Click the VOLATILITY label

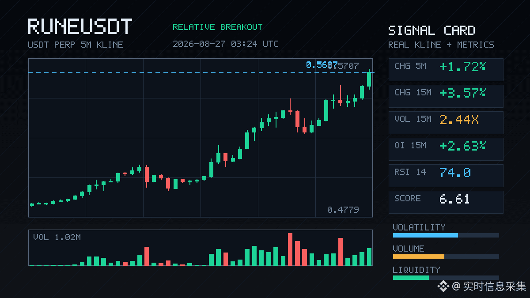tap(419, 227)
